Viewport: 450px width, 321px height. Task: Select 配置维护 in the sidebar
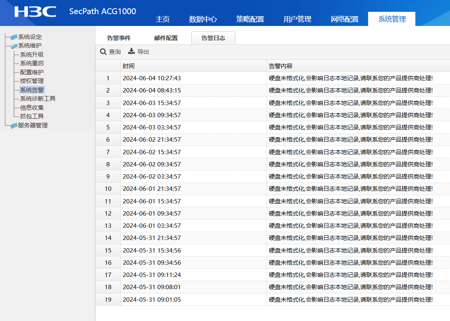(x=32, y=72)
